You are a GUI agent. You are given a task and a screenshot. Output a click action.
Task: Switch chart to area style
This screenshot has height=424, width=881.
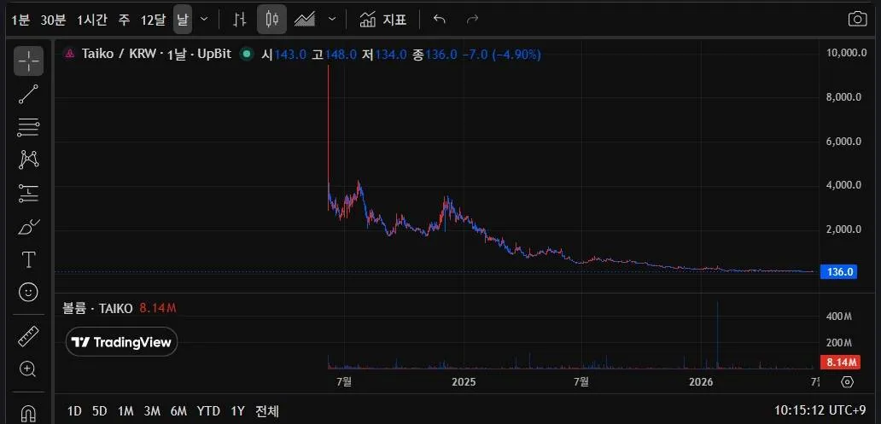pos(305,20)
